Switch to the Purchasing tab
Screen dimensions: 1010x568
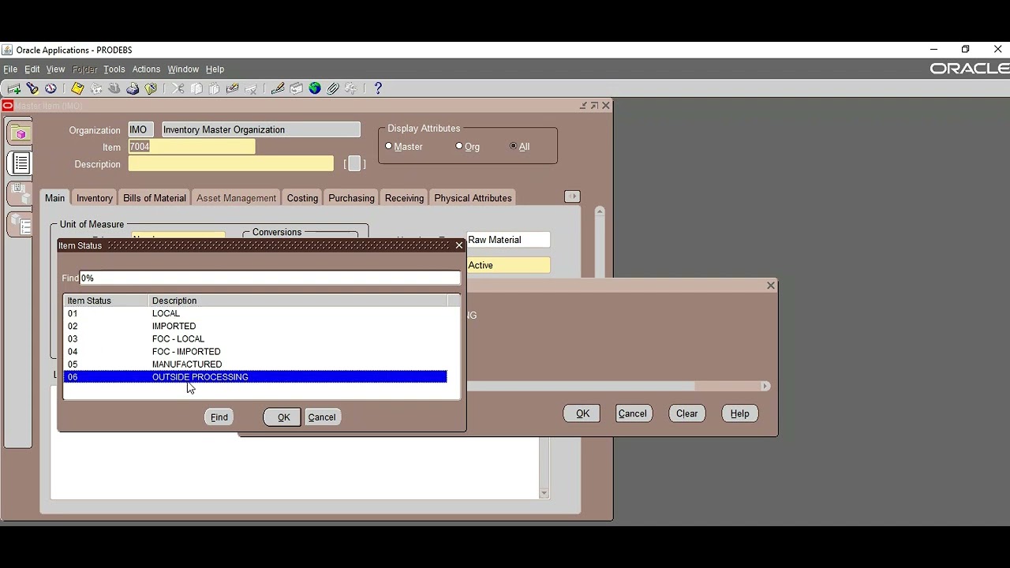[351, 198]
